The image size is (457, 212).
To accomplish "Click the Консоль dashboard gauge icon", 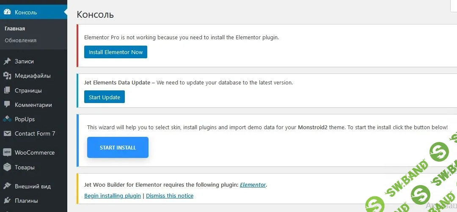I will (x=7, y=12).
